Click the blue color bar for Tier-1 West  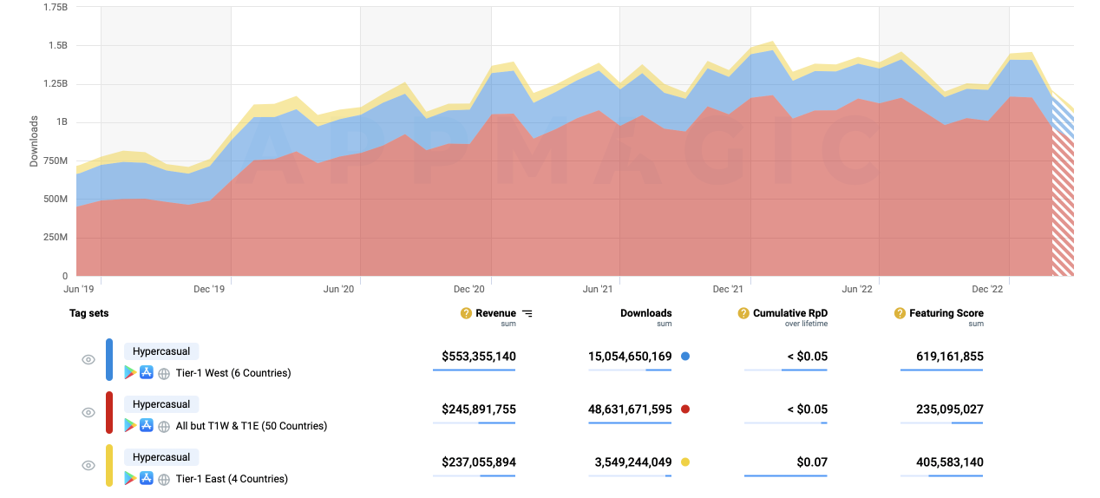click(x=109, y=359)
